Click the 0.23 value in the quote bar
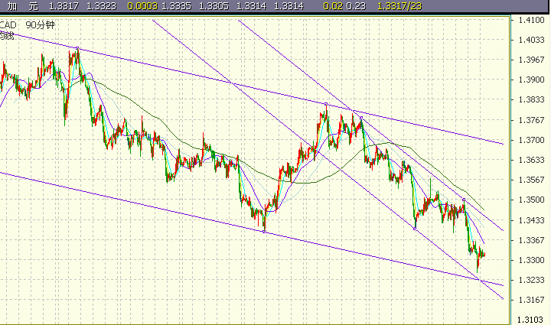The width and height of the screenshot is (551, 325). click(x=356, y=6)
